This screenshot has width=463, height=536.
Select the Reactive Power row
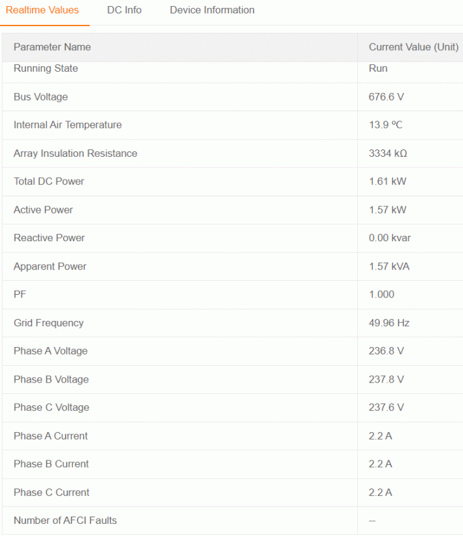[233, 239]
